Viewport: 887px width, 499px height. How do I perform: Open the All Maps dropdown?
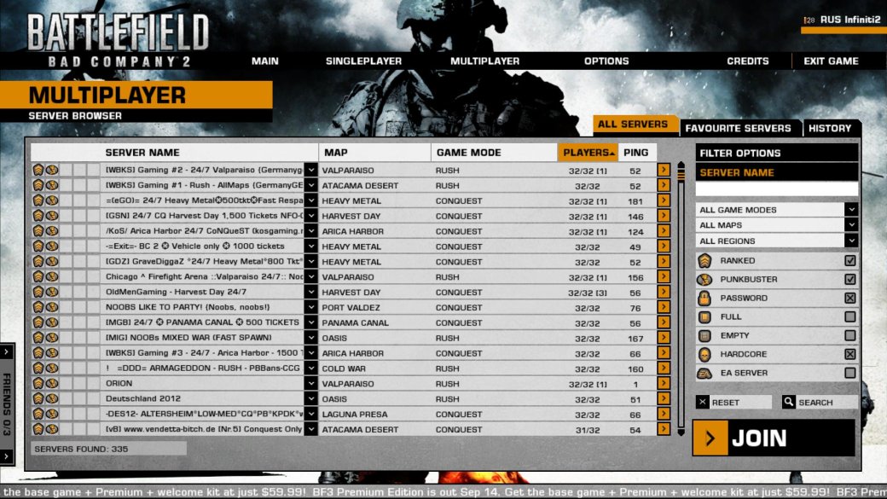click(x=851, y=224)
